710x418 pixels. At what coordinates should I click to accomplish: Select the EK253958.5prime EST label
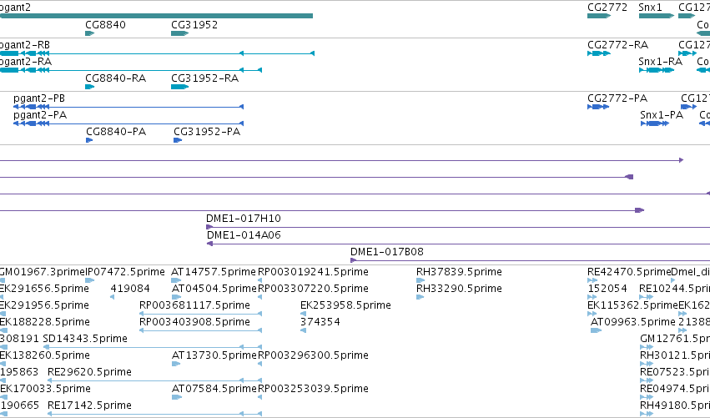[x=345, y=305]
